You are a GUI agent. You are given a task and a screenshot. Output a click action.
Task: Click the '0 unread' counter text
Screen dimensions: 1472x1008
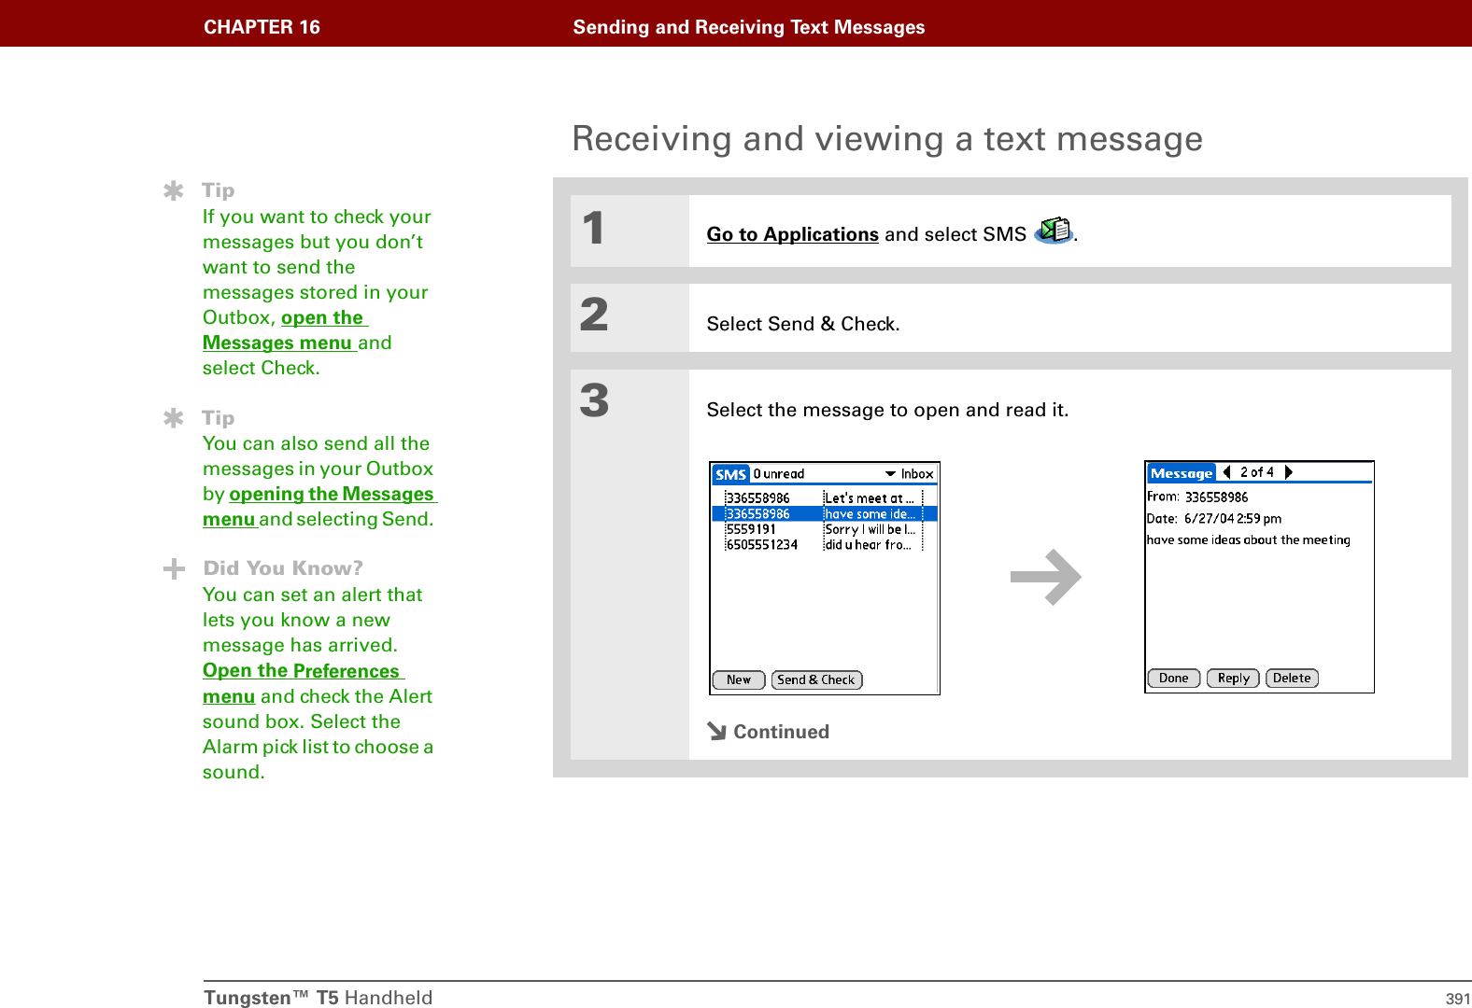click(779, 474)
